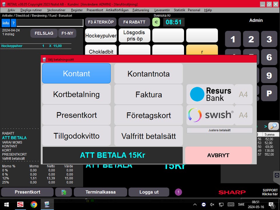Image resolution: width=280 pixels, height=210 pixels.
Task: Choose Valfritt betalsätt option
Action: [x=148, y=136]
